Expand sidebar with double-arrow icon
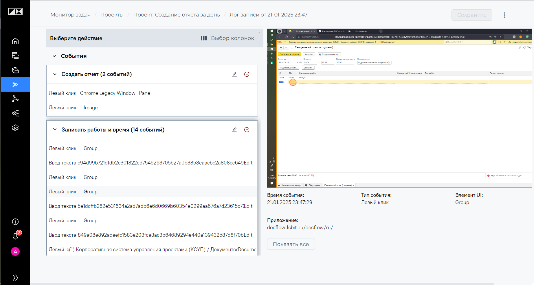534x285 pixels. click(15, 278)
